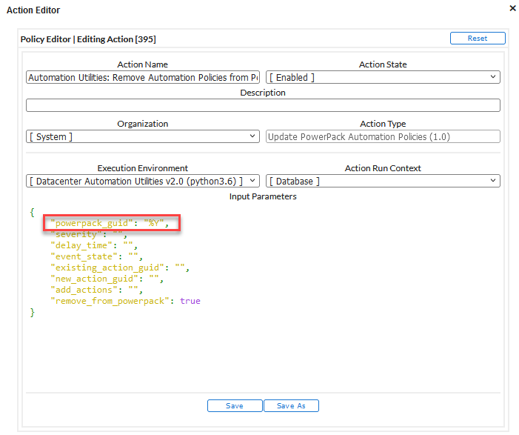Click the true value of remove_from_powerpack

[x=190, y=301]
